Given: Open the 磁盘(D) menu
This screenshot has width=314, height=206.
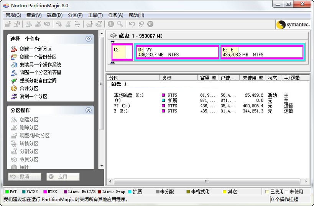Looking at the screenshot, I should (54, 15).
